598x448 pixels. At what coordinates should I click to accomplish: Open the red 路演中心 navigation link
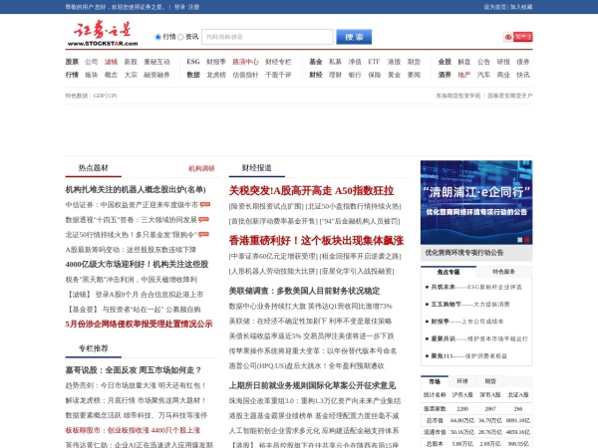click(x=245, y=62)
